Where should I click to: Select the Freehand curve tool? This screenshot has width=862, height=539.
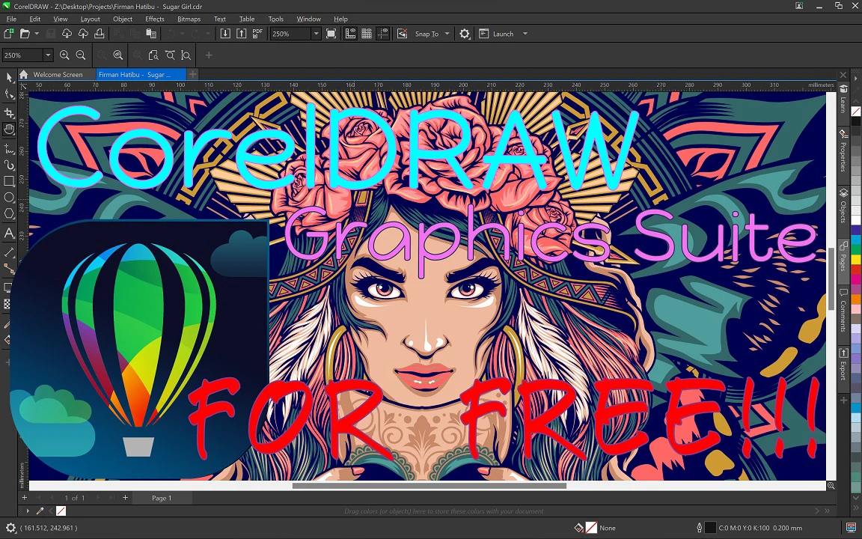coord(9,148)
